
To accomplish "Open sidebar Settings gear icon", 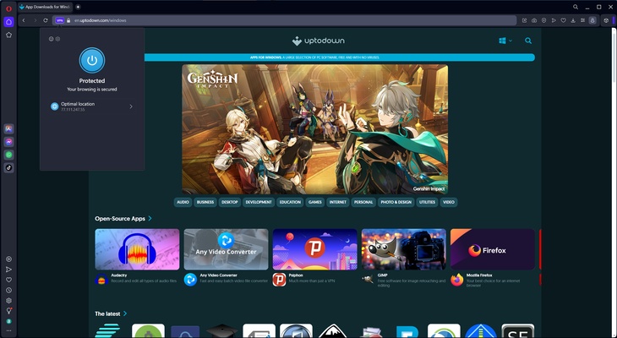I will (8, 301).
